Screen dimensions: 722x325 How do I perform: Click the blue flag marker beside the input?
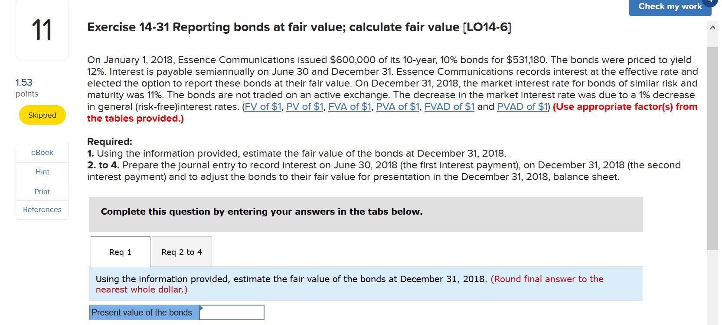200,308
